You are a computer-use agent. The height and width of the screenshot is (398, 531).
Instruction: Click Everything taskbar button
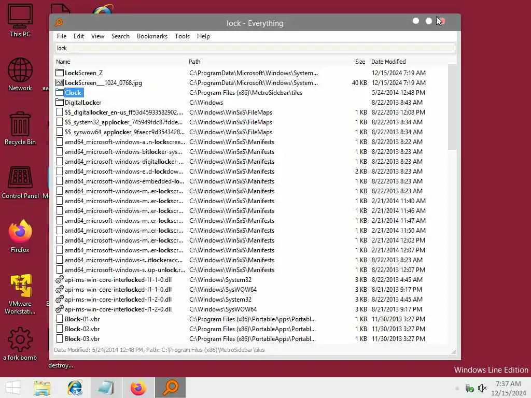[170, 388]
